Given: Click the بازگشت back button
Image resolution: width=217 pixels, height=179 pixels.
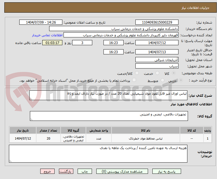Looking at the screenshot, I should pyautogui.click(x=66, y=172).
